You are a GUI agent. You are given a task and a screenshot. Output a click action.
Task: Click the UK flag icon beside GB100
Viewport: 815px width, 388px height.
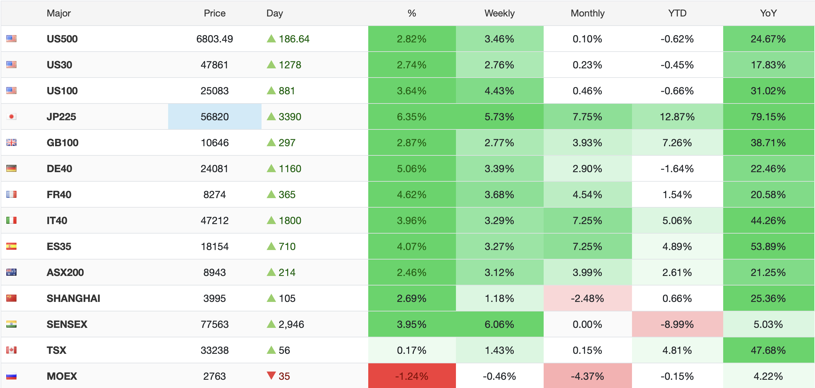(x=11, y=143)
